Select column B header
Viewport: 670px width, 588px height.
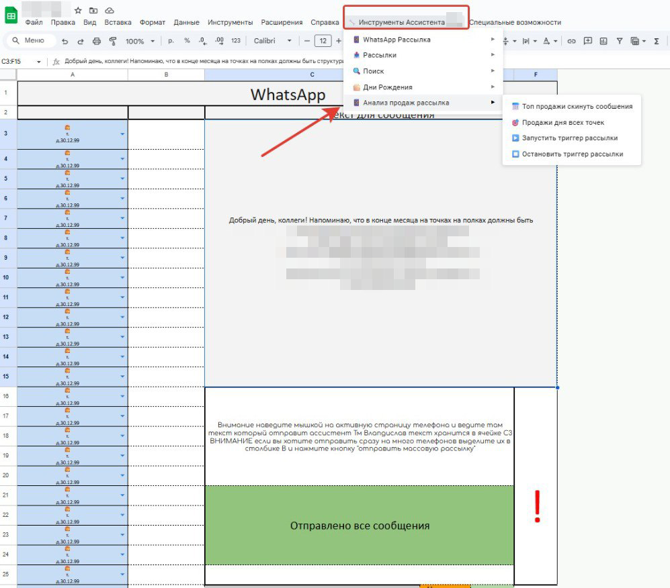click(x=166, y=75)
